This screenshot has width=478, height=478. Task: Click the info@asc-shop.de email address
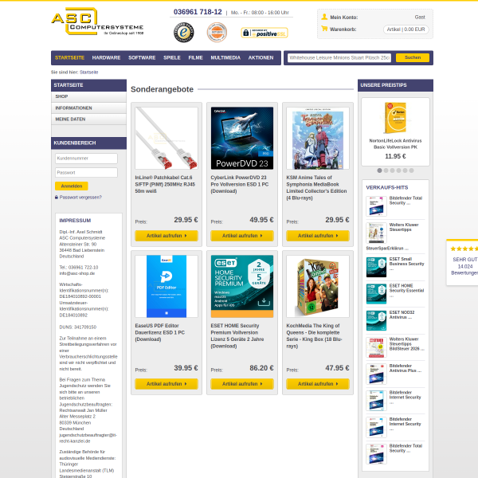click(x=77, y=273)
